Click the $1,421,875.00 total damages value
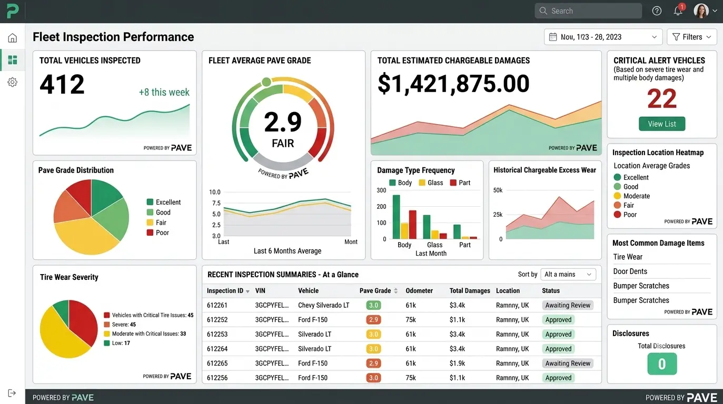Screen dimensions: 723x404 (453, 84)
